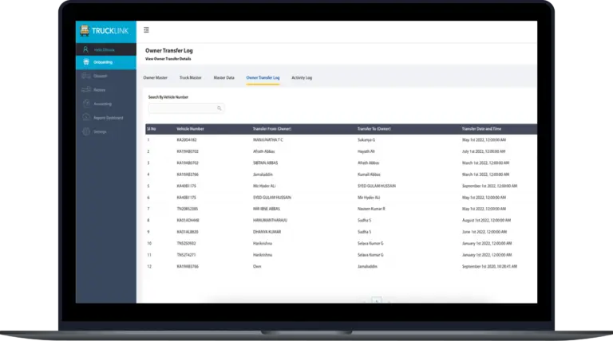This screenshot has height=341, width=613.
Task: Open Dispatch via its truck icon
Action: (x=85, y=76)
